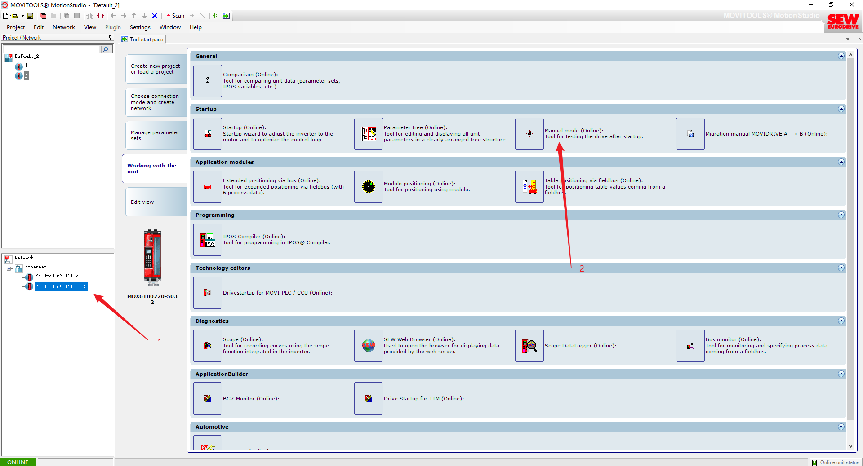Collapse the Ethernet tree node

coord(9,268)
